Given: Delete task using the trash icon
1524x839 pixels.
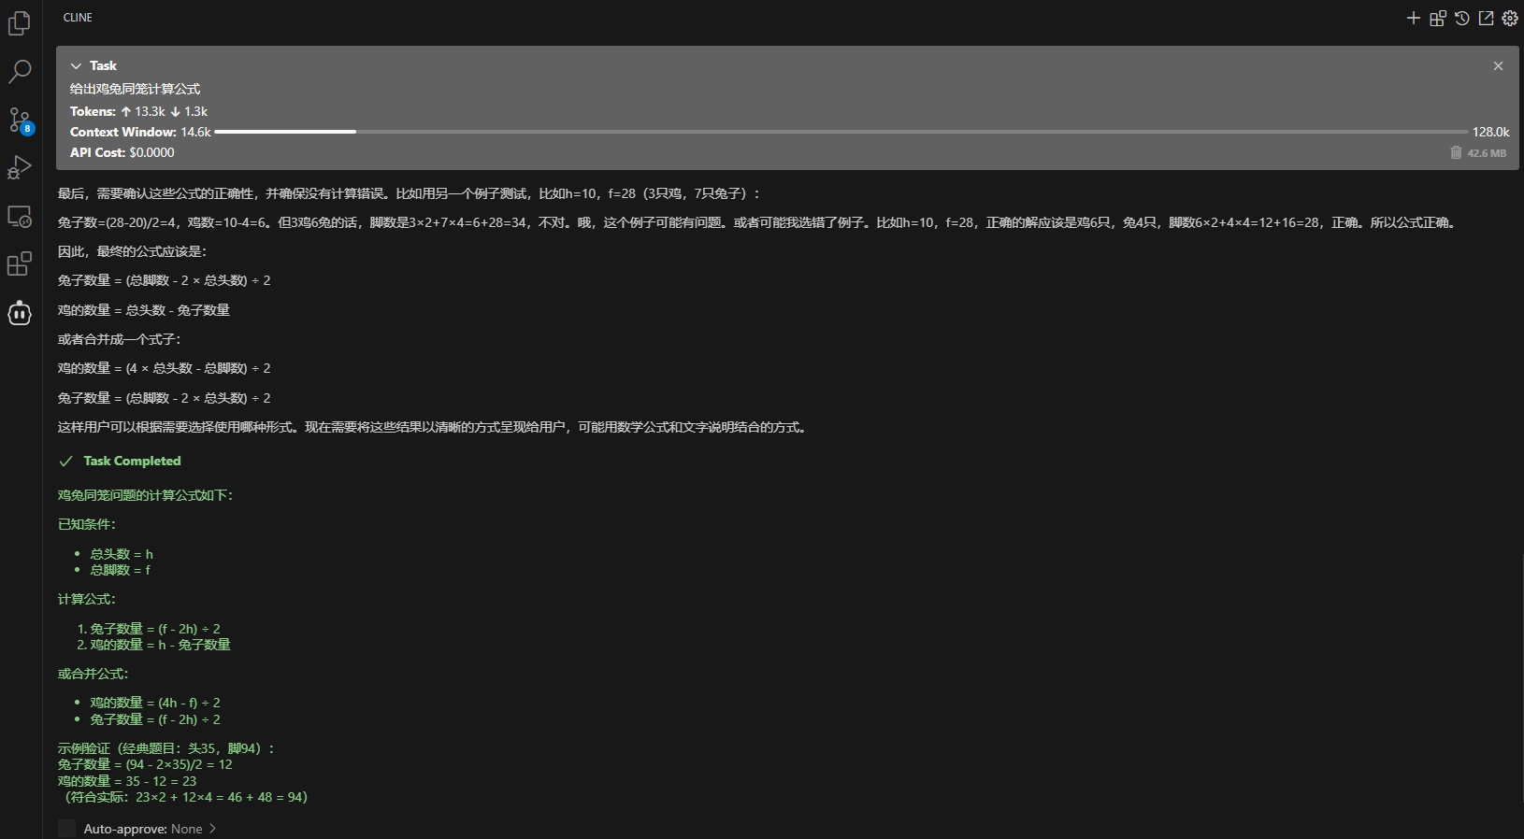Looking at the screenshot, I should (1456, 152).
